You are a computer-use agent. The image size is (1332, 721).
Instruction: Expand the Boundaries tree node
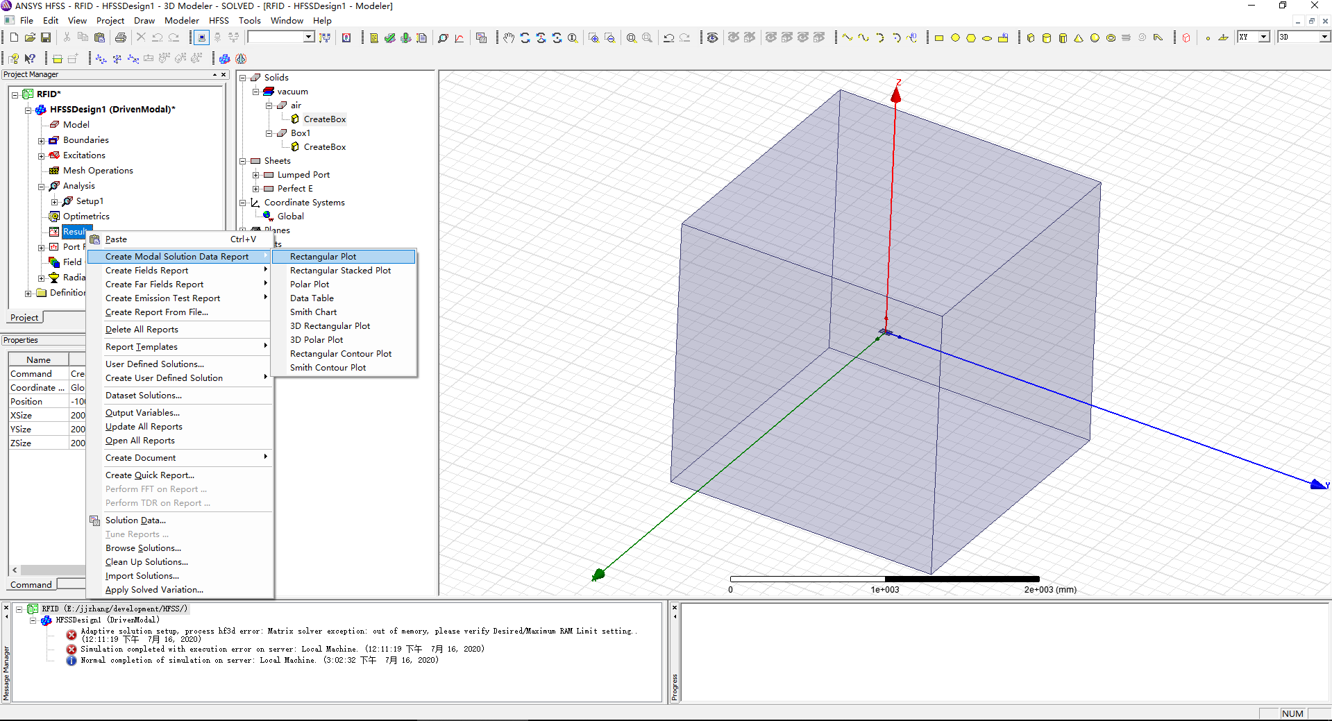42,140
